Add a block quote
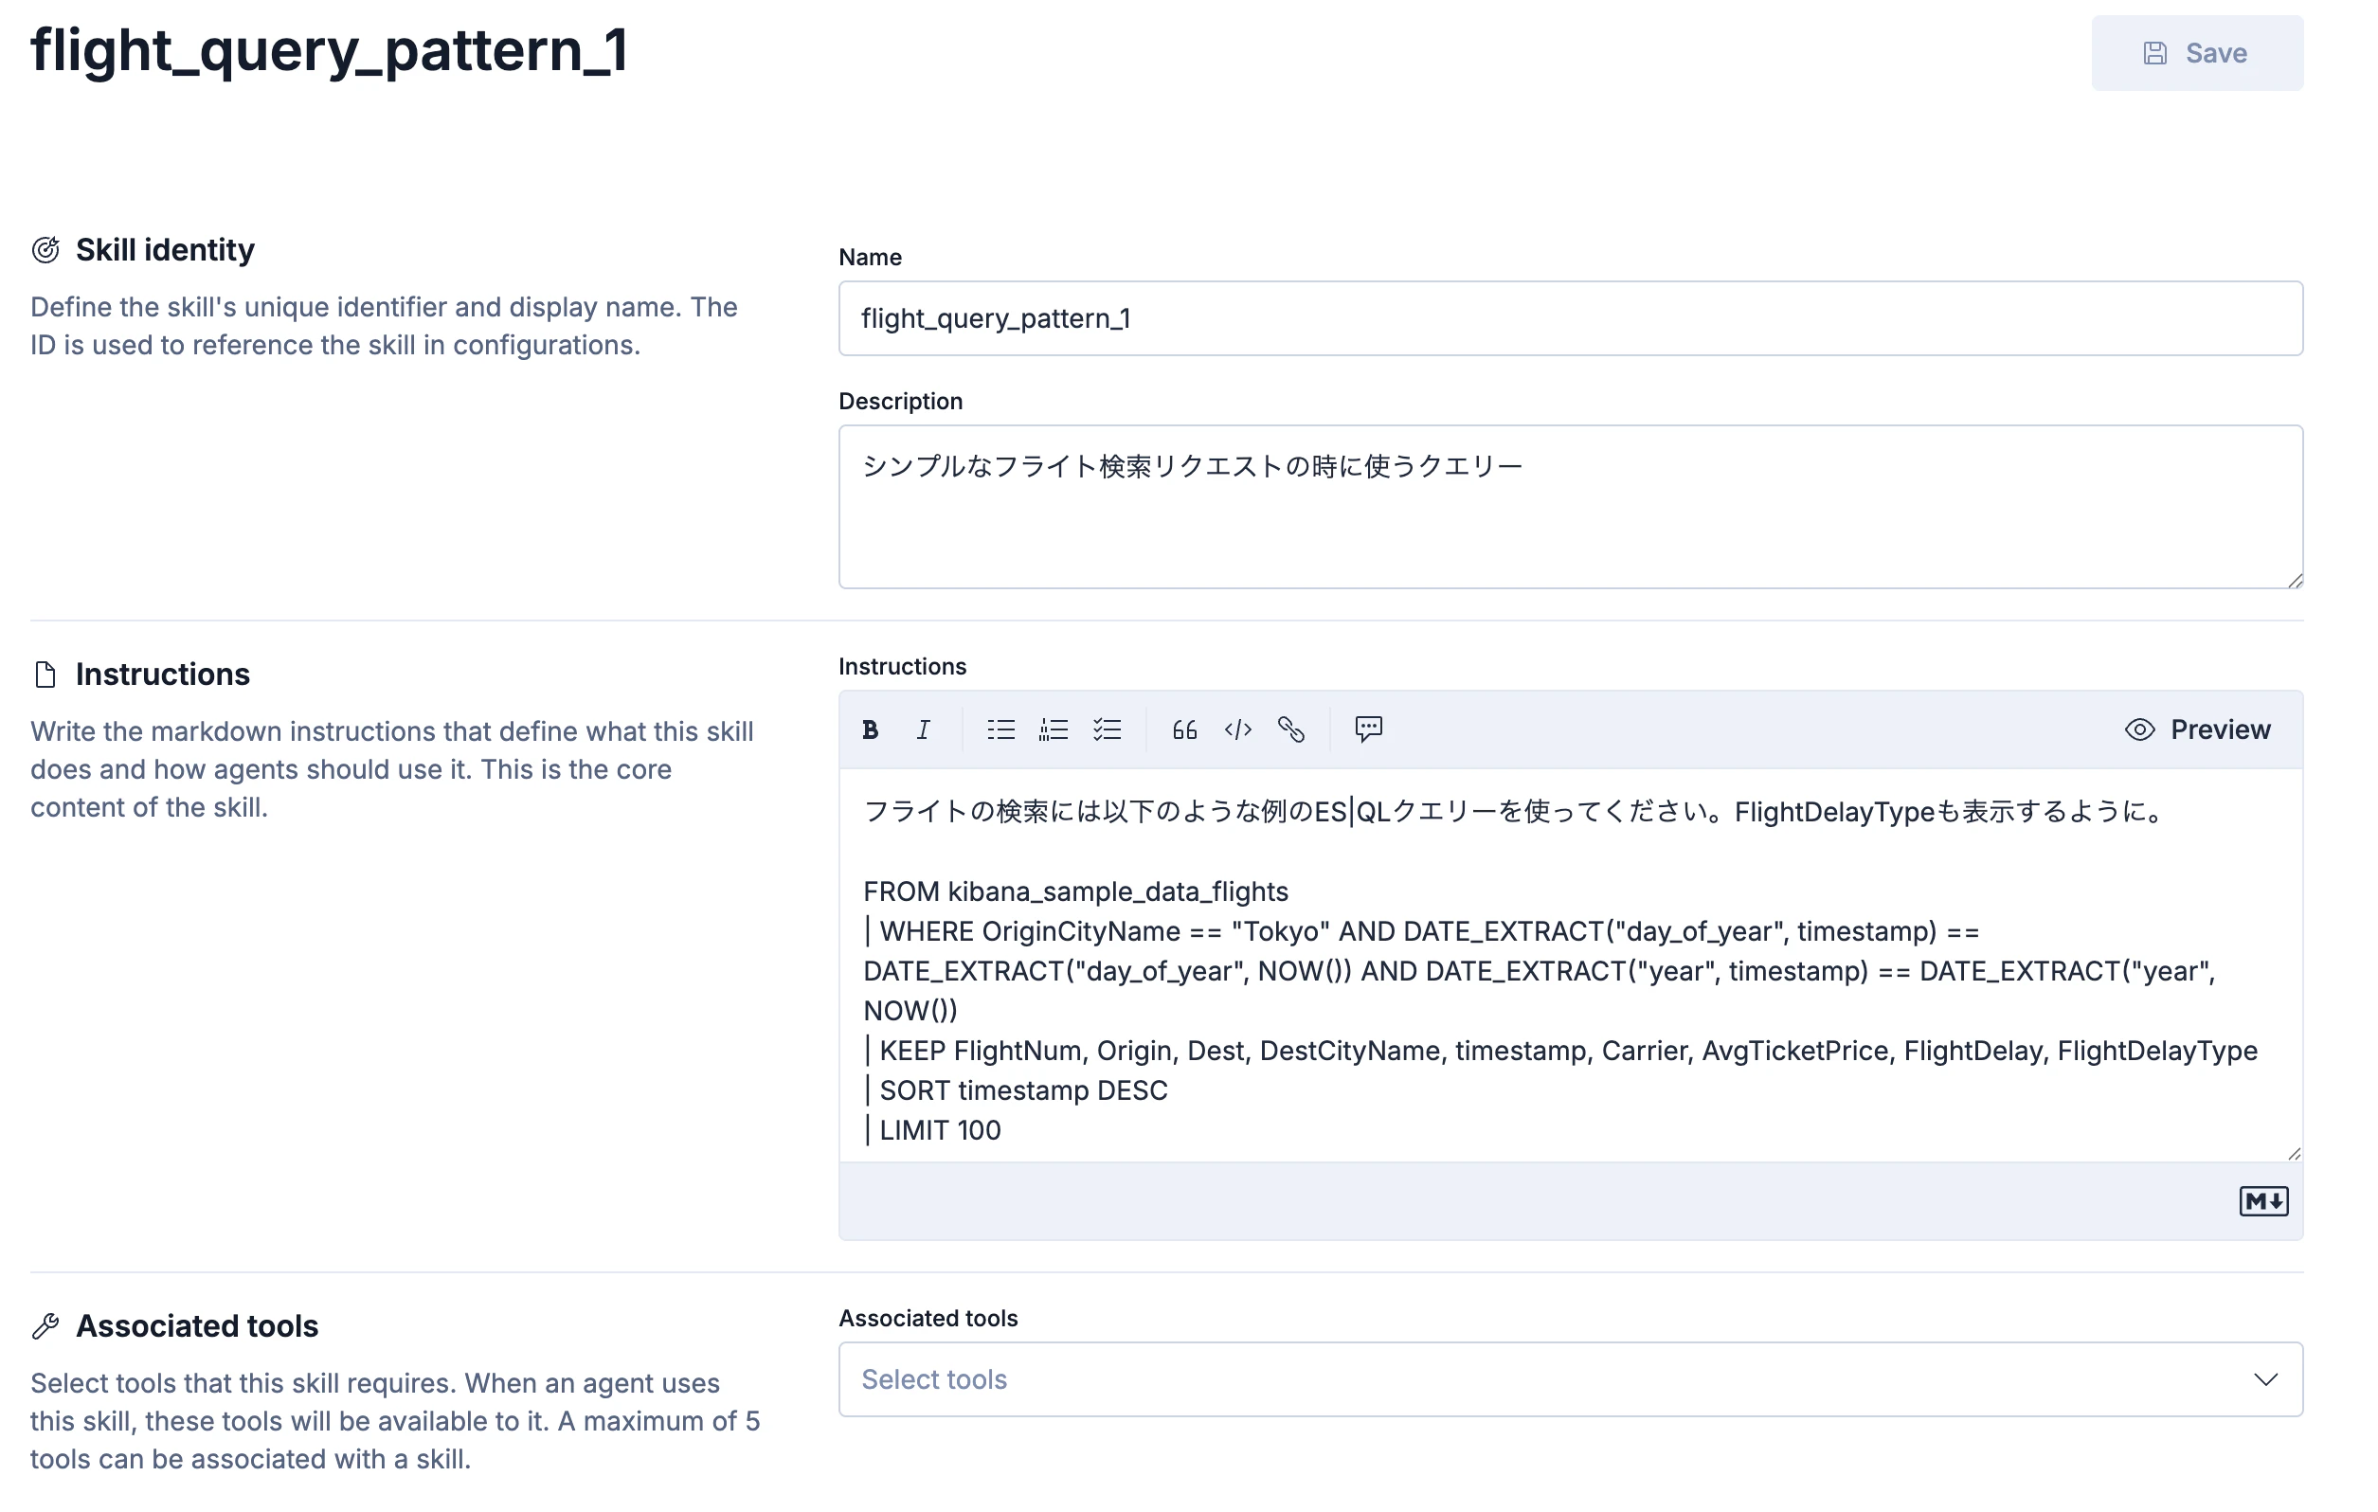Screen dimensions: 2378x1512 coord(1184,729)
